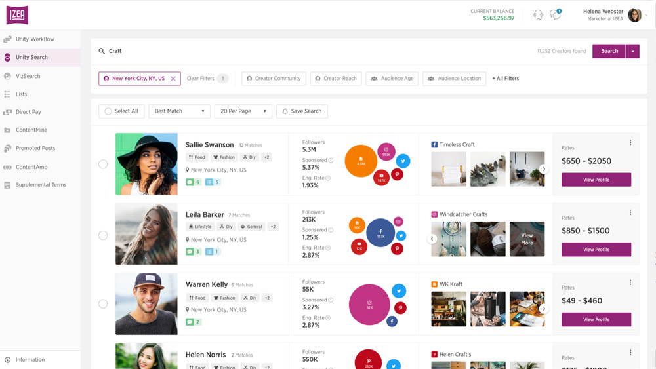Screen dimensions: 656x369
Task: View Profile for Warren Kelly
Action: pos(596,320)
